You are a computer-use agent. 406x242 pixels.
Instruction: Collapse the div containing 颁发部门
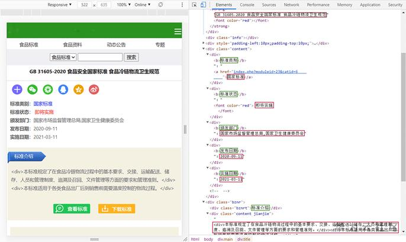(x=208, y=122)
